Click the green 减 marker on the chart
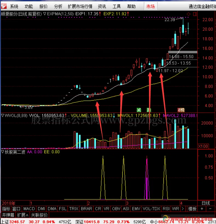This screenshot has width=216, height=224. click(139, 110)
